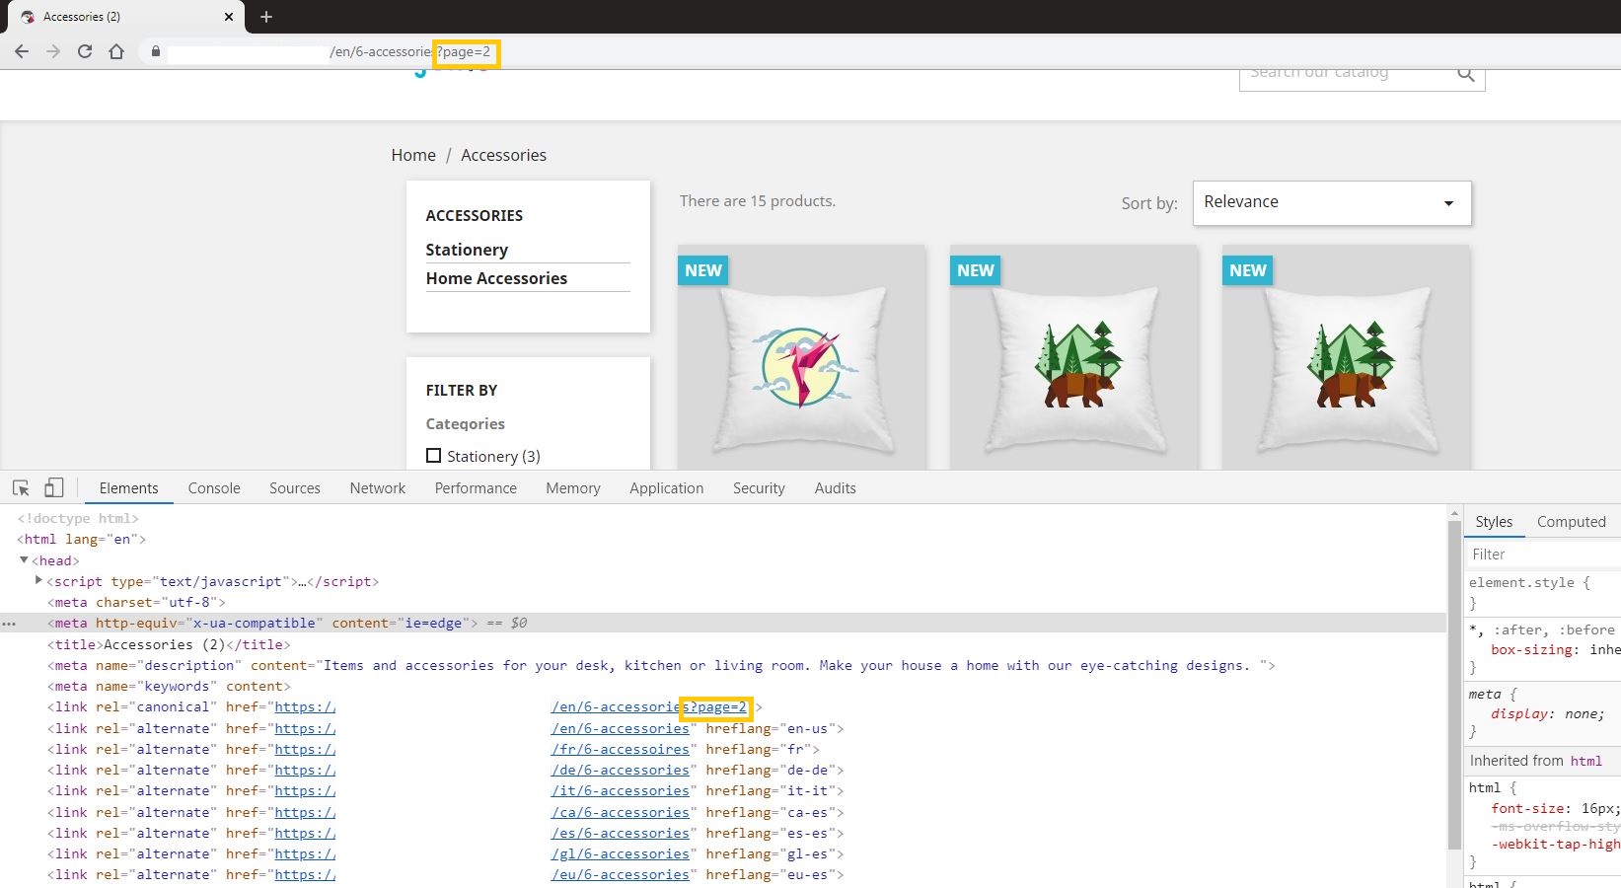1621x888 pixels.
Task: Close the Accessories (2) browser tab
Action: coord(229,17)
